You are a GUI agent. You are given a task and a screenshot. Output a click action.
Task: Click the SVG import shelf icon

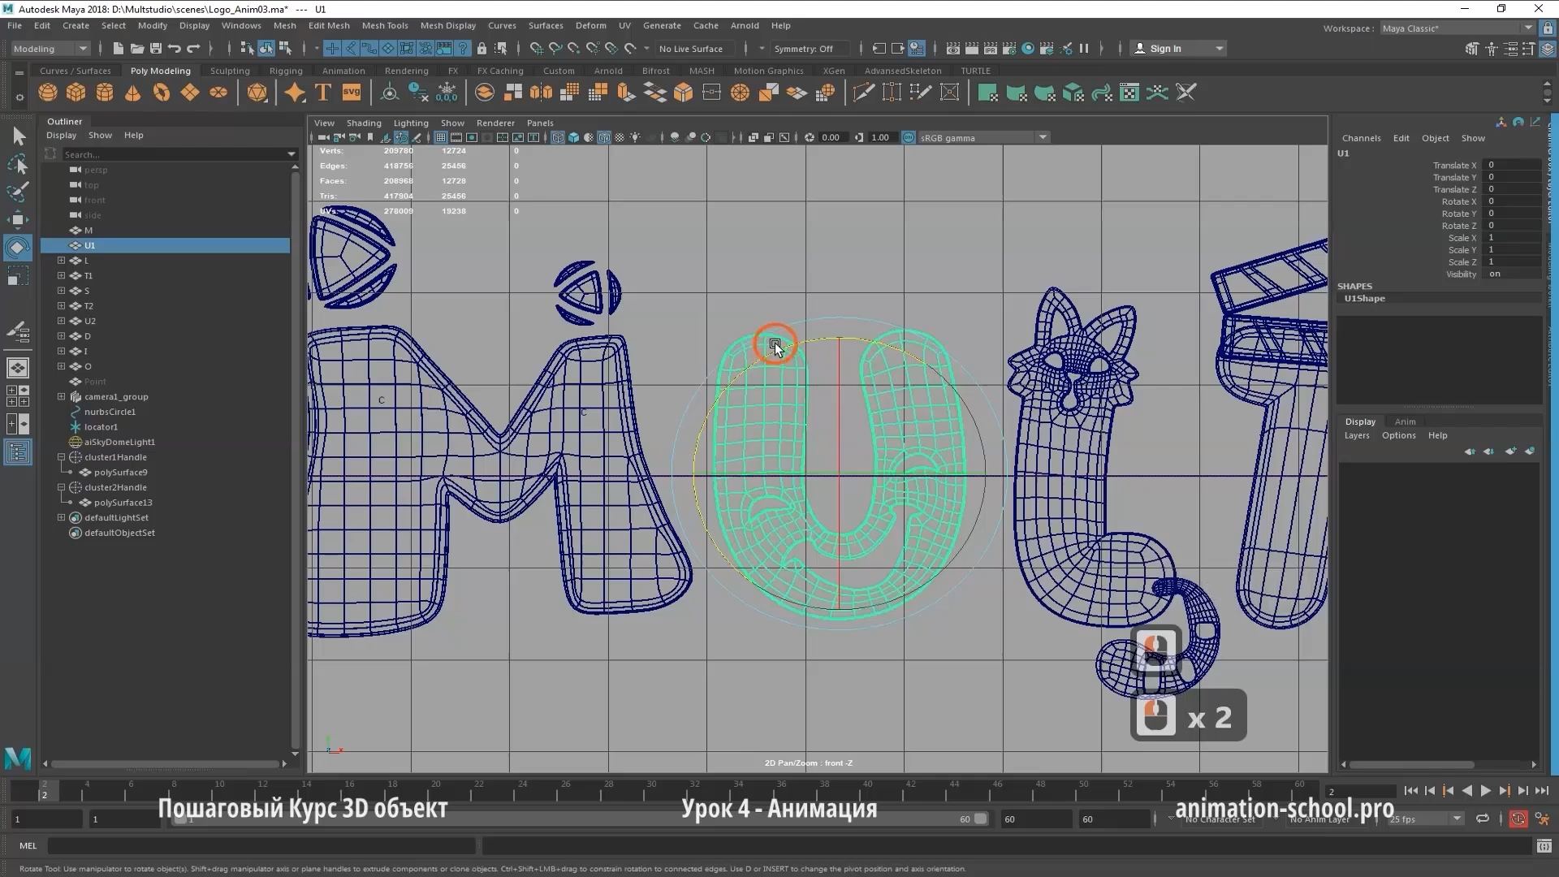[352, 93]
